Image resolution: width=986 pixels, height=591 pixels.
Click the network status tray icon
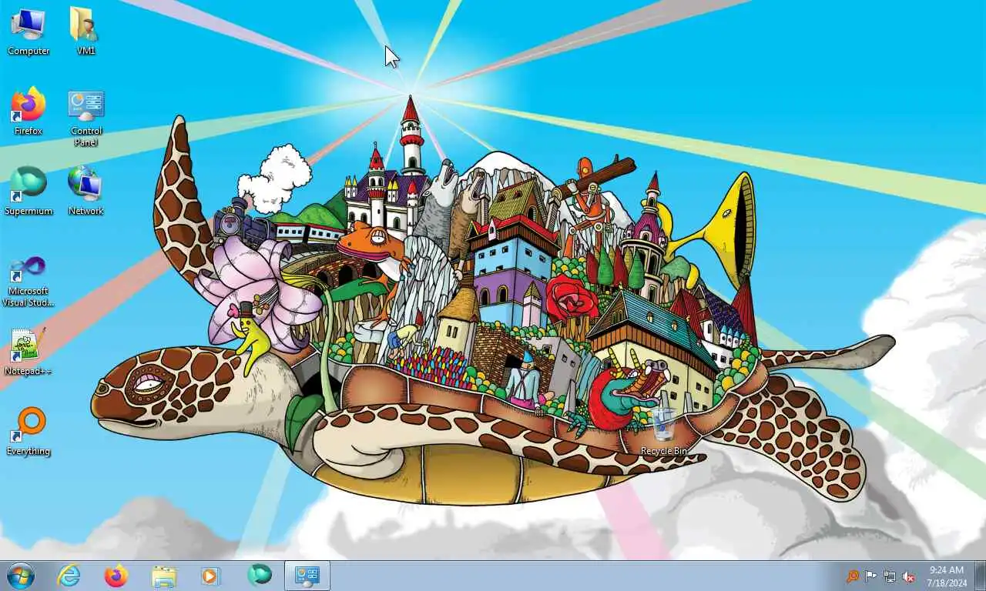890,576
